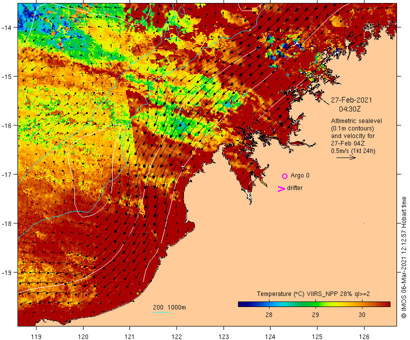
Task: Click the temperature color bar near 30
Action: [362, 304]
